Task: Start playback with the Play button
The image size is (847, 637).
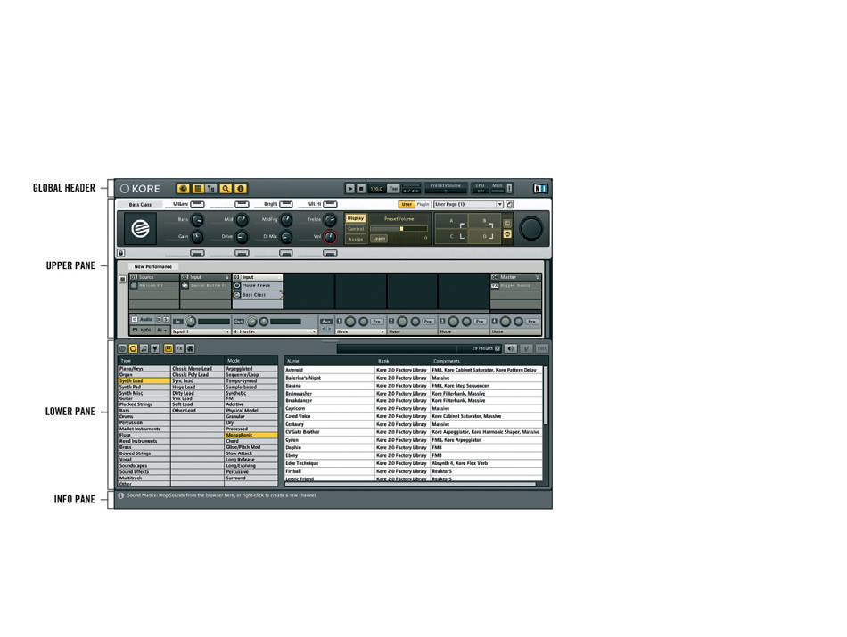Action: (x=350, y=188)
